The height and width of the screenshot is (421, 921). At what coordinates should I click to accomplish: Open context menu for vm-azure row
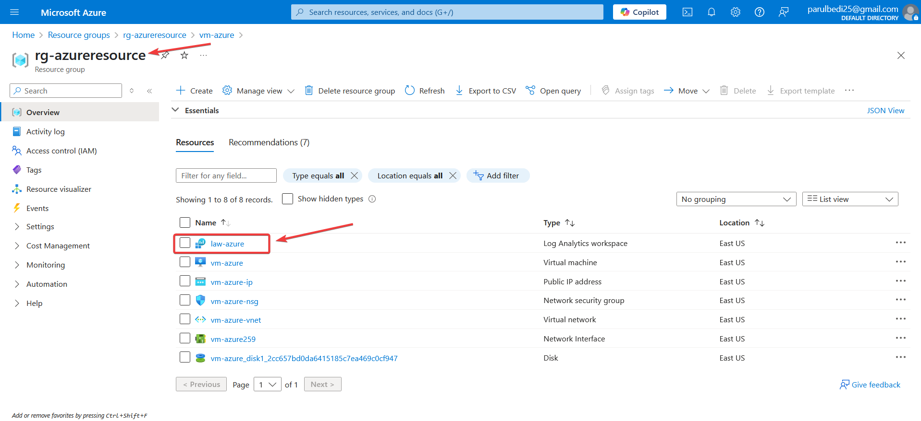click(901, 262)
